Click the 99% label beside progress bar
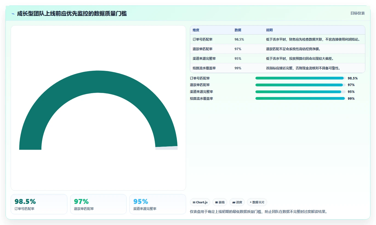The height and width of the screenshot is (225, 376). (x=351, y=99)
